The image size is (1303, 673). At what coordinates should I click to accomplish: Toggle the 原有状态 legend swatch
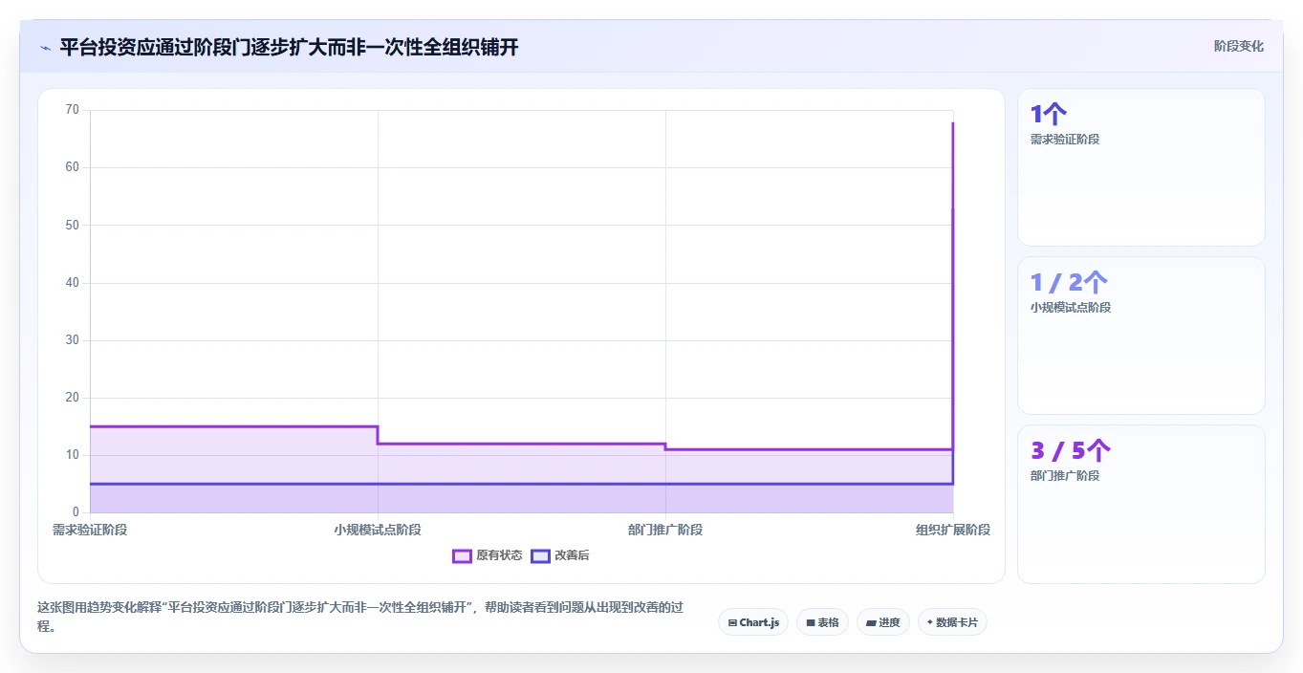pos(462,555)
